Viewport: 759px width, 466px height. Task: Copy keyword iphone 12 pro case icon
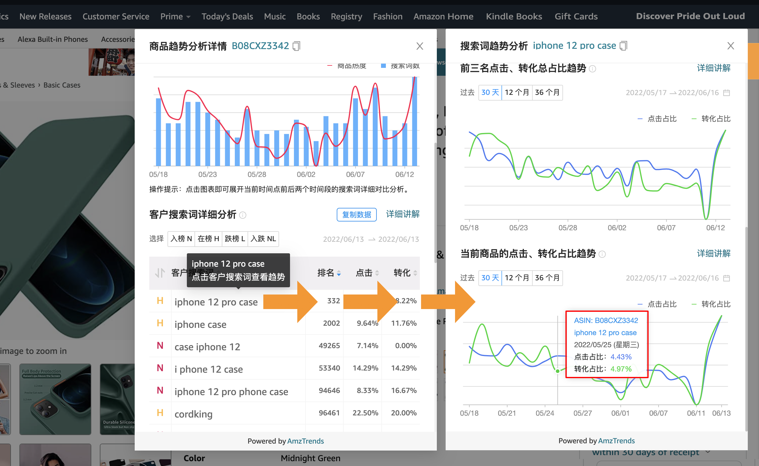coord(623,46)
